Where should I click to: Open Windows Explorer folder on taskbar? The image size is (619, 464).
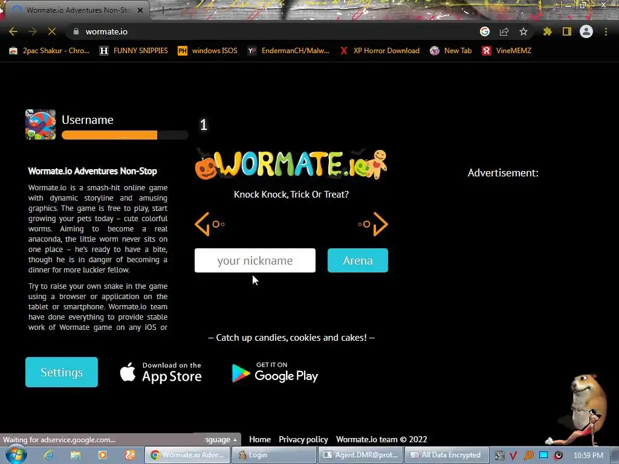76,455
